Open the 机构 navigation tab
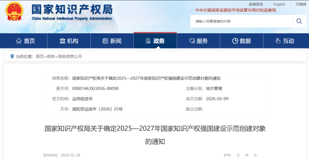 tap(69, 41)
